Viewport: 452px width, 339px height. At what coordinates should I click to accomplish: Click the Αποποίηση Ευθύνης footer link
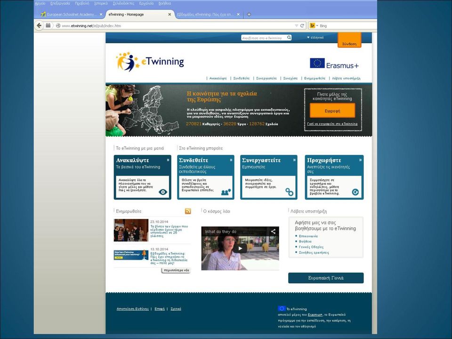tap(133, 309)
